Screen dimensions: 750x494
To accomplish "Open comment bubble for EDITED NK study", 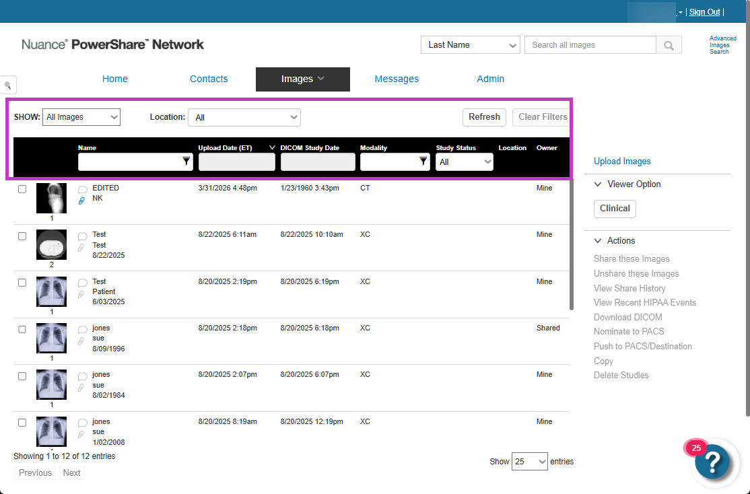I will pos(82,190).
